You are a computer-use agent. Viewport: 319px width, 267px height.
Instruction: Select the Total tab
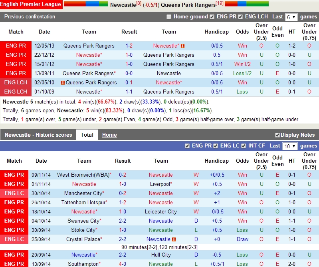(87, 135)
